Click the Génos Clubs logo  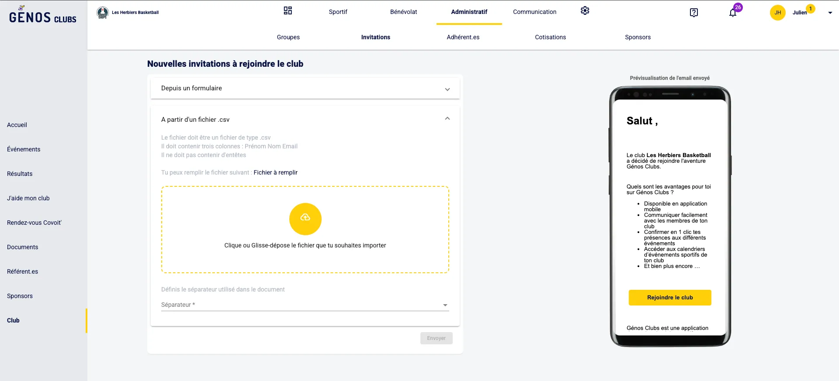[x=43, y=15]
